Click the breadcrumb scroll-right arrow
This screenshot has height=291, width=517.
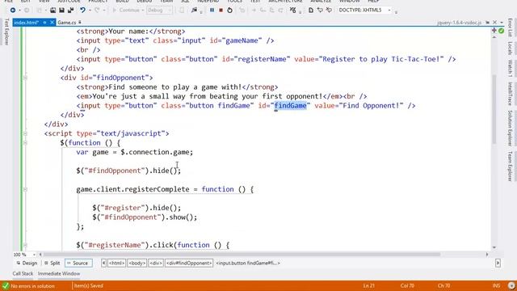point(498,263)
